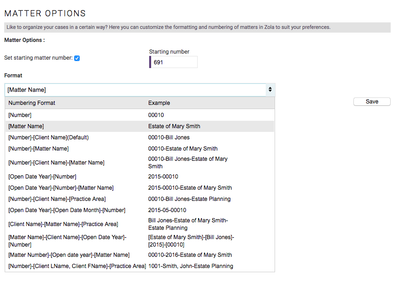407x282 pixels.
Task: Select [Matter Name]-[Client Name]-[Open Date Year]-[Number] option
Action: tap(140, 241)
